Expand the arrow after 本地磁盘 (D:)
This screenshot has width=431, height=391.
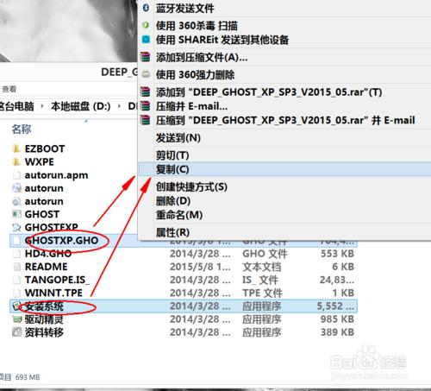[x=119, y=106]
